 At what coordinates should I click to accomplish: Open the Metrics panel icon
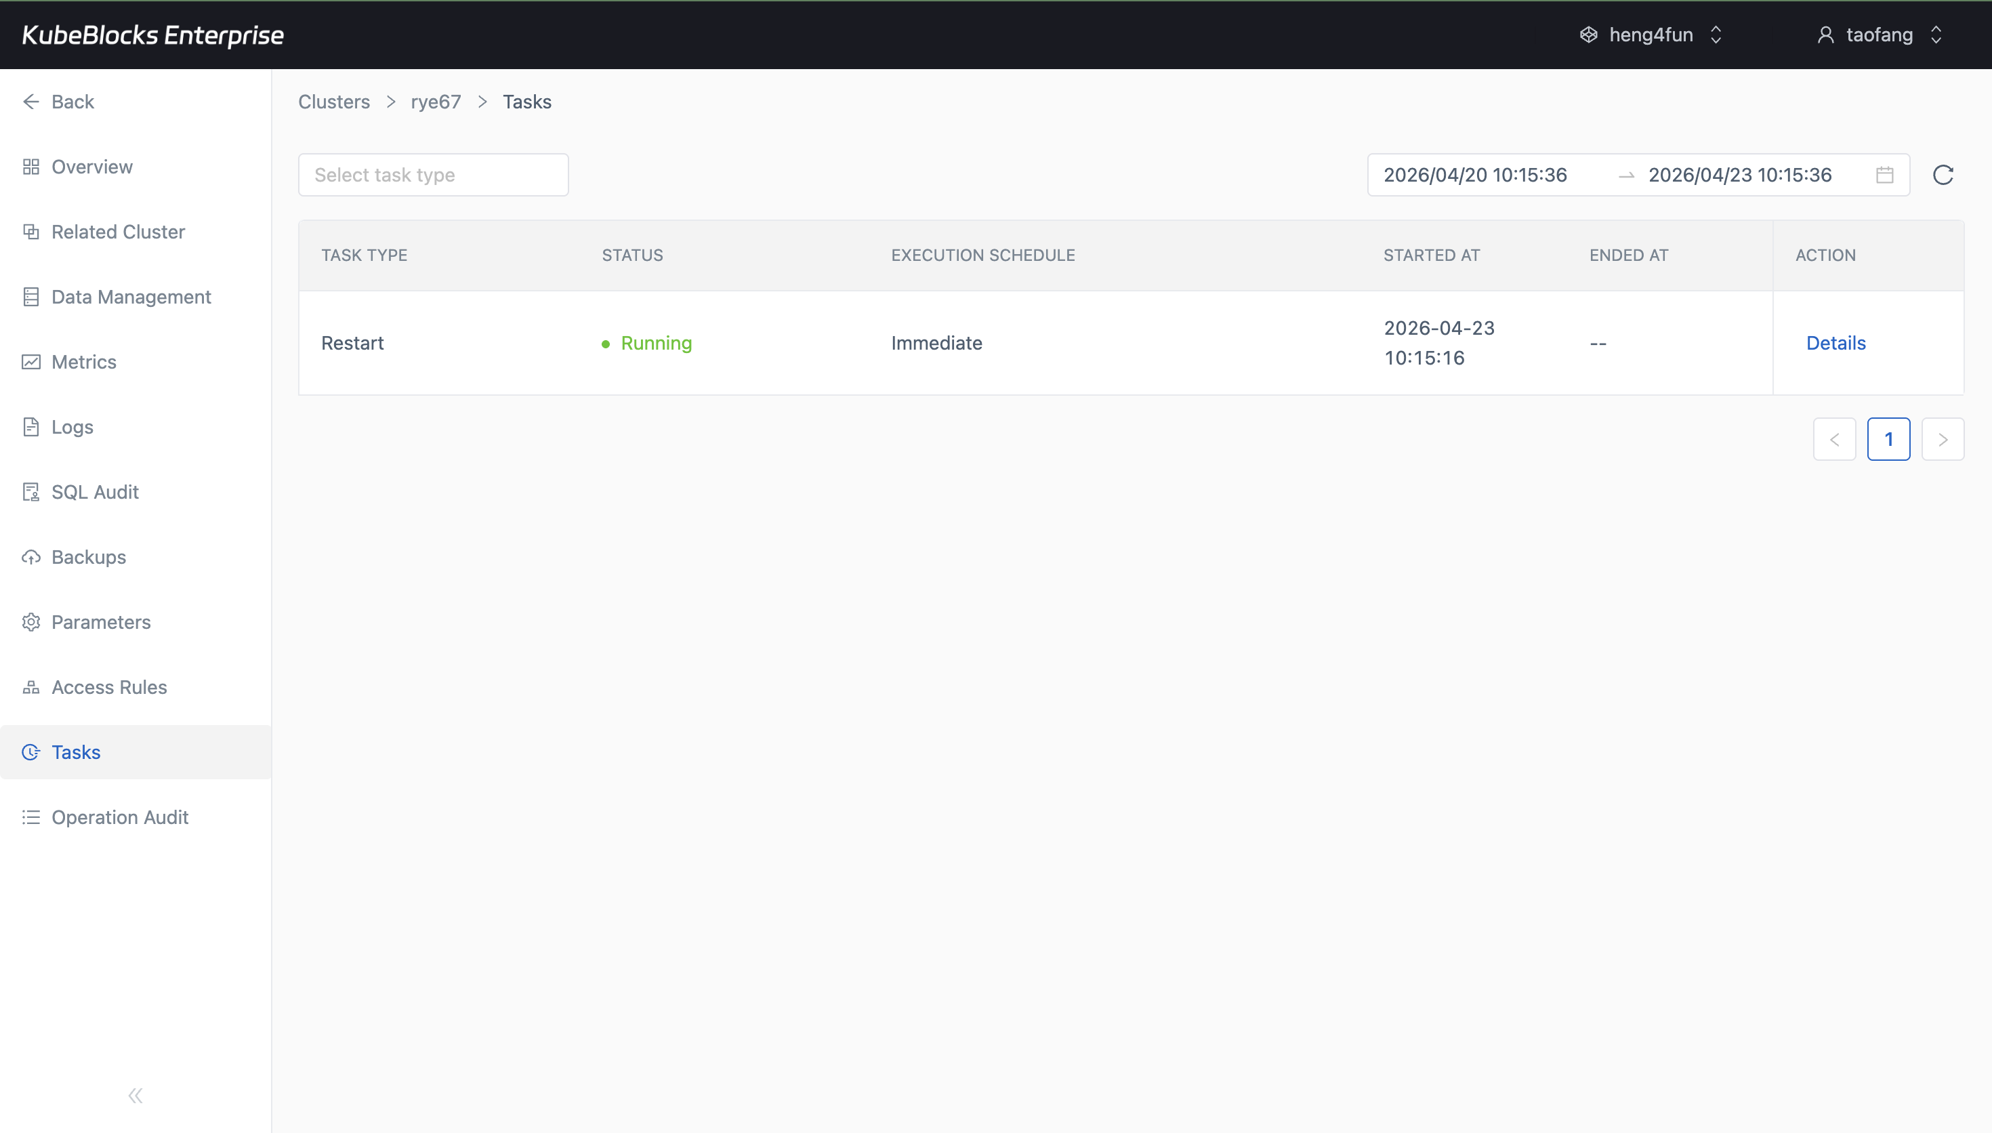(31, 362)
